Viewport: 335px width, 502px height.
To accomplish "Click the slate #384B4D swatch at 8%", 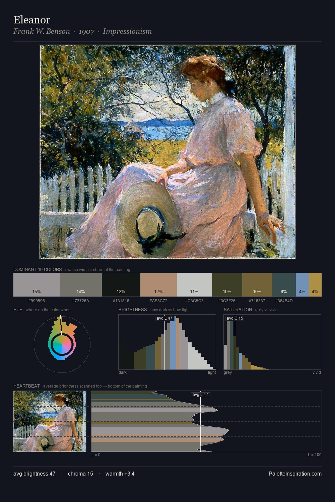I will pos(284,285).
